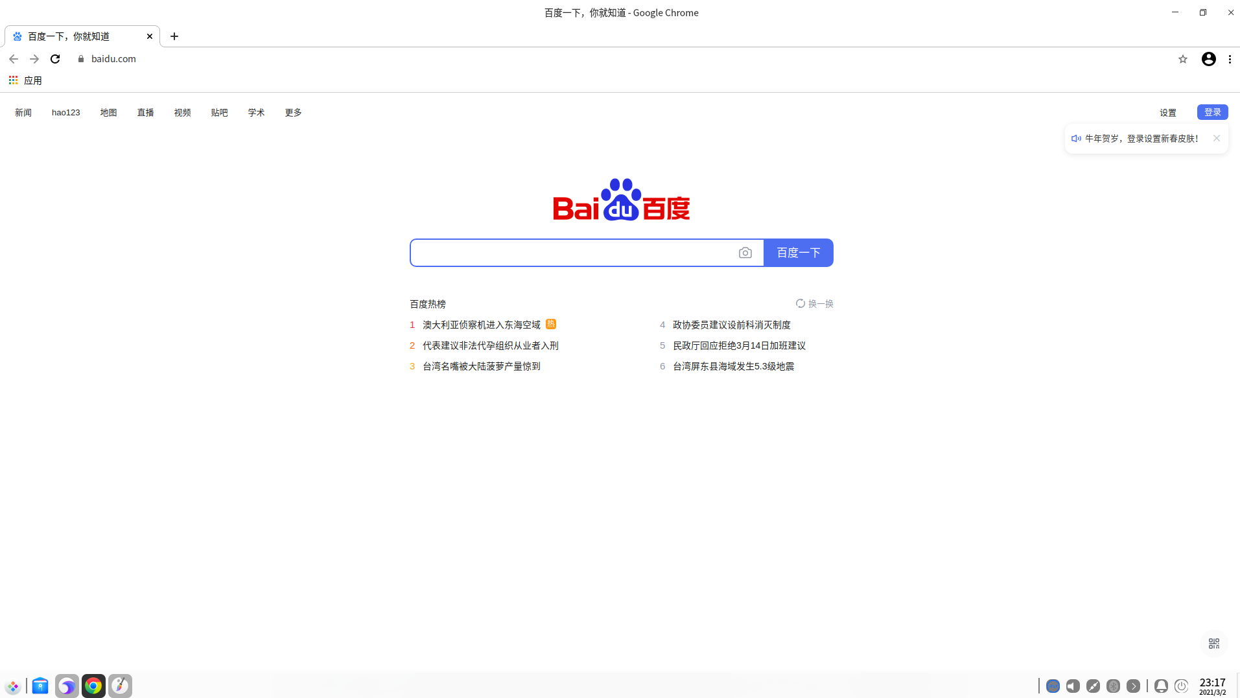Screen dimensions: 1240x698
Task: Click the Bluetooth tray icon
Action: click(1113, 686)
